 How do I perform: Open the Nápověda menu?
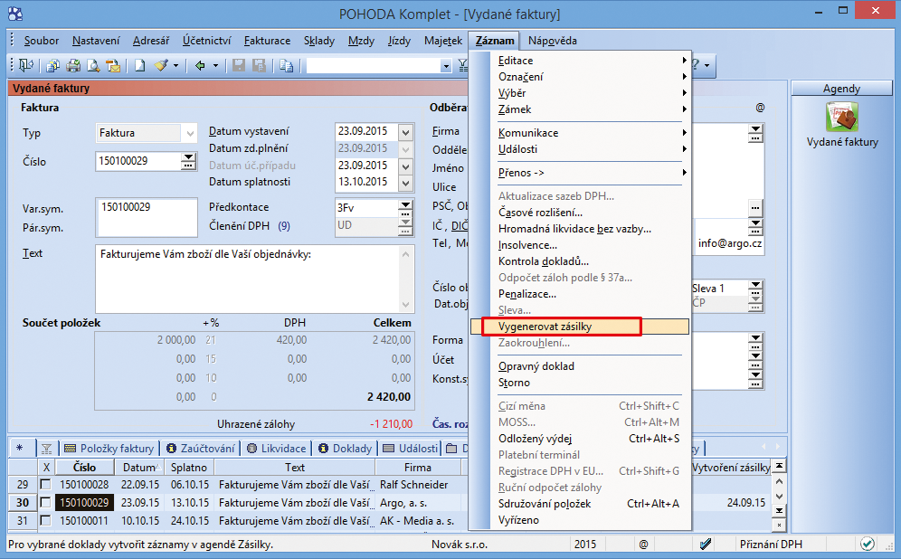tap(552, 40)
